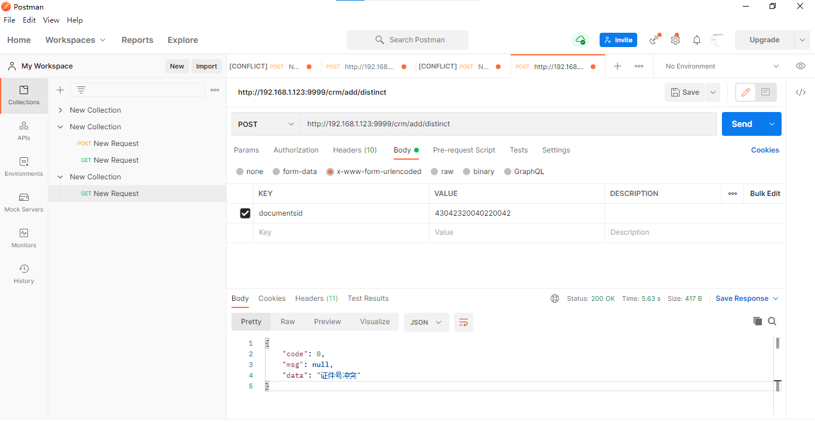Open column options ellipsis in params table
The image size is (815, 423).
pyautogui.click(x=733, y=194)
